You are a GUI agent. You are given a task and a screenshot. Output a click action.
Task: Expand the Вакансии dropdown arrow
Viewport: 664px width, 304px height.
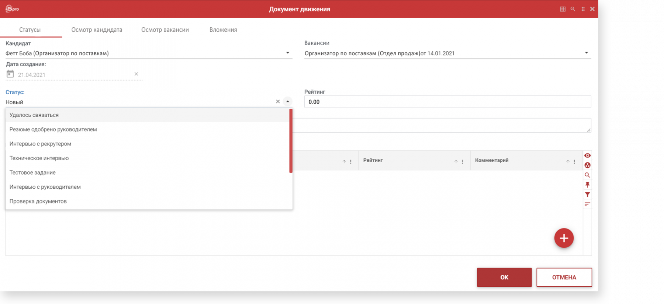click(587, 53)
